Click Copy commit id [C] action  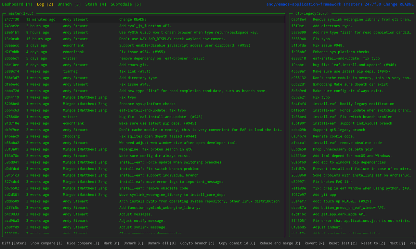tap(237, 243)
